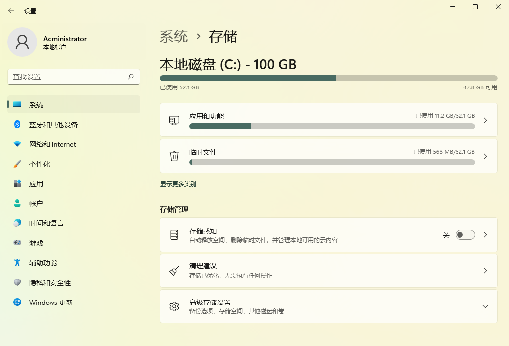Screen dimensions: 509x346
Task: Click the 查找设置 search box
Action: pyautogui.click(x=73, y=77)
